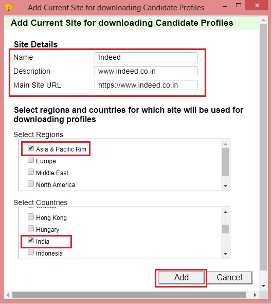The height and width of the screenshot is (304, 272).
Task: Click the horizontal scrollbar right arrow
Action: tap(255, 295)
